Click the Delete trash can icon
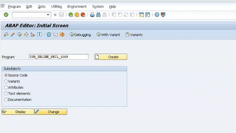The width and height of the screenshot is (236, 133). pos(49,34)
